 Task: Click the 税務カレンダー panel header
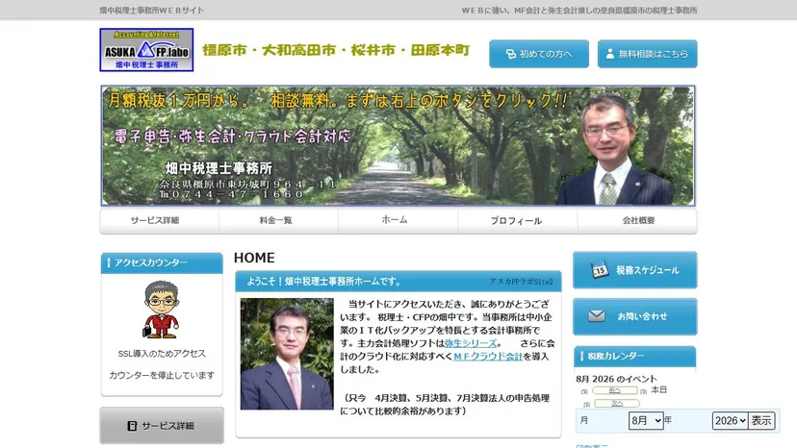[634, 356]
